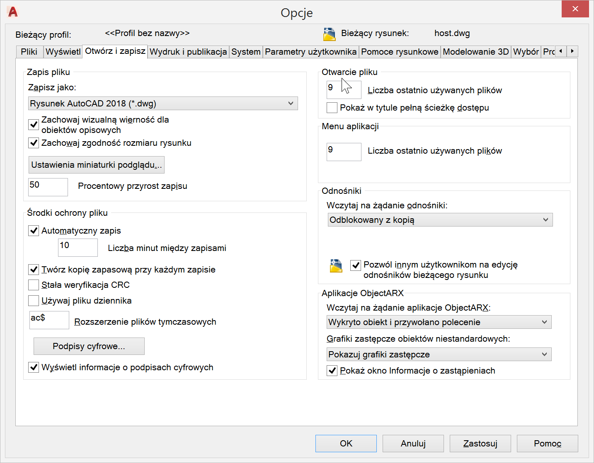Open Podpisy cyfrowe dialog
Image resolution: width=594 pixels, height=463 pixels.
coord(89,346)
